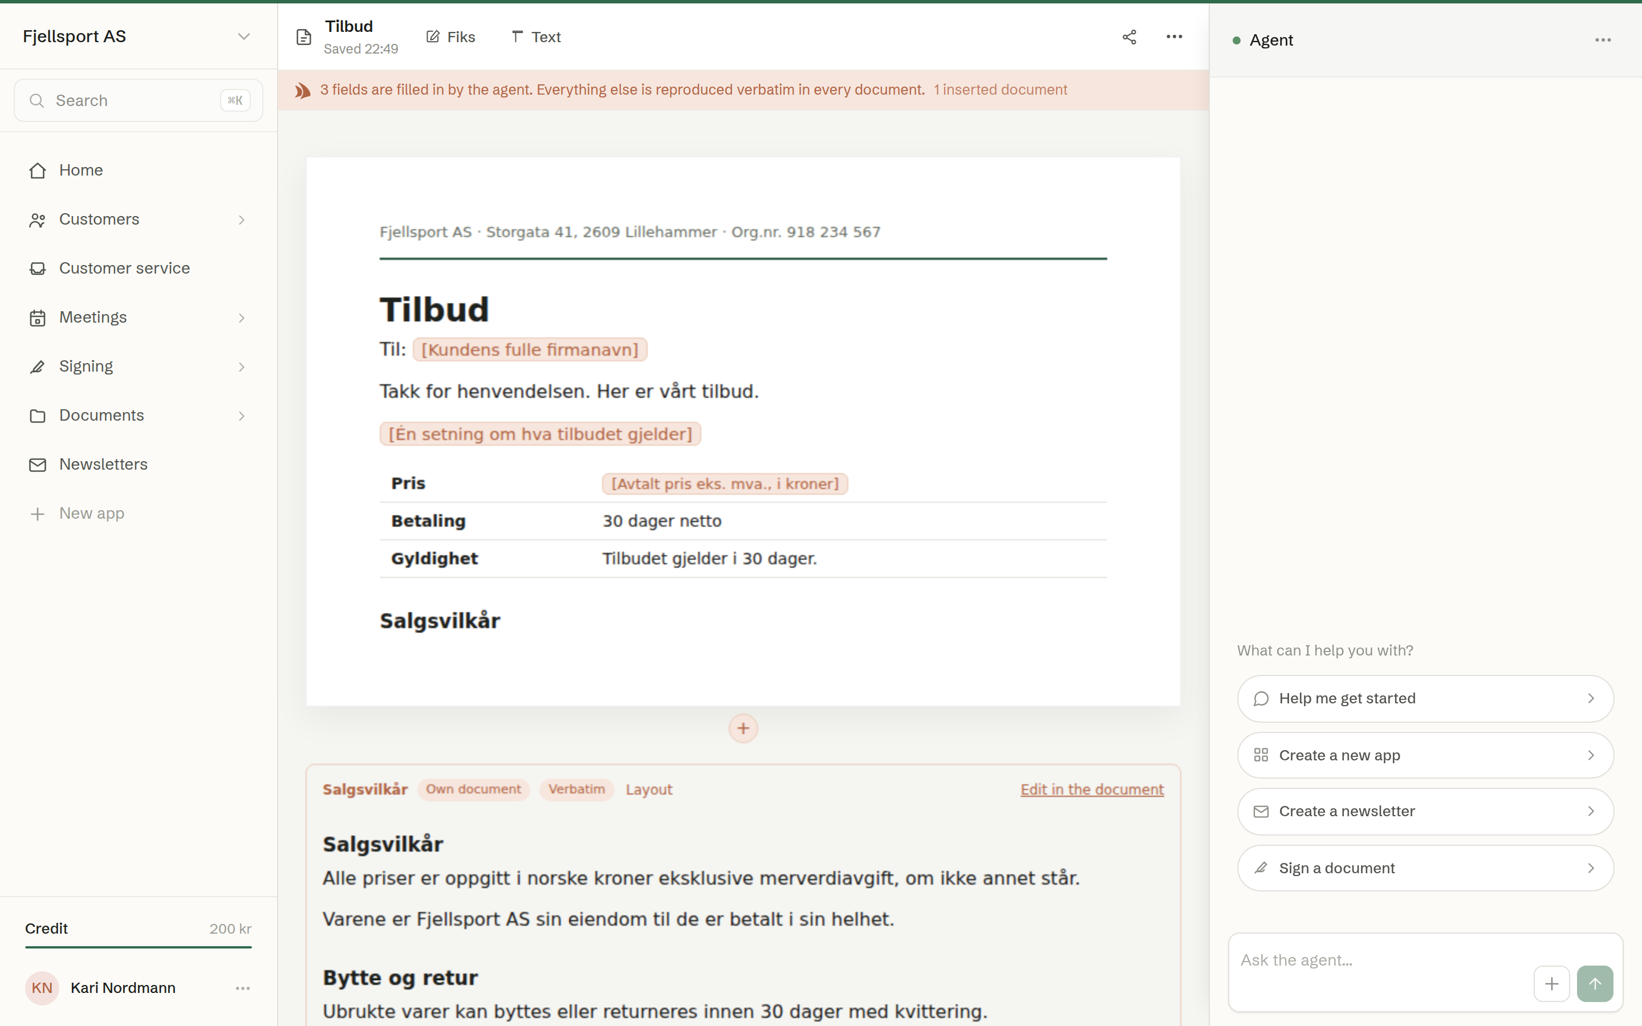Open Customer service in the sidebar
The height and width of the screenshot is (1026, 1642).
[139, 268]
